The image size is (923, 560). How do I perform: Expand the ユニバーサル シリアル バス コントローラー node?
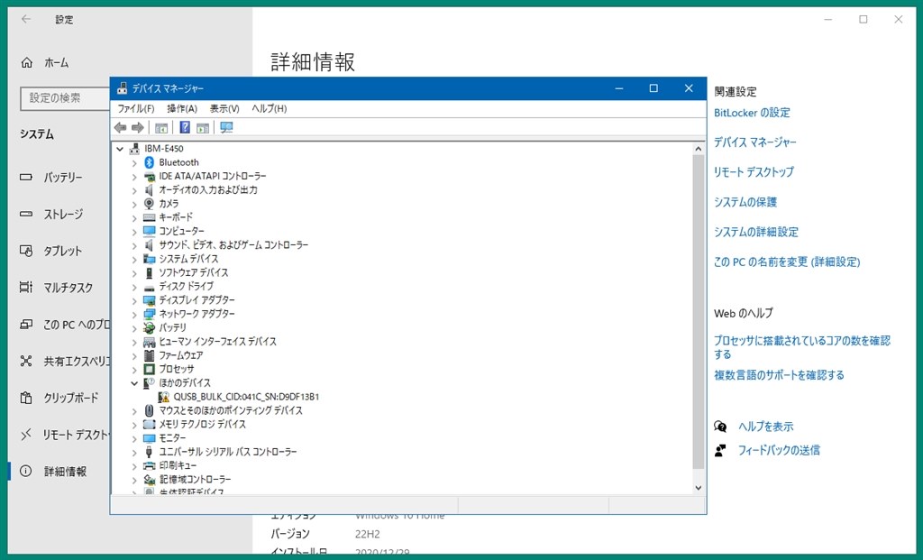pyautogui.click(x=134, y=453)
